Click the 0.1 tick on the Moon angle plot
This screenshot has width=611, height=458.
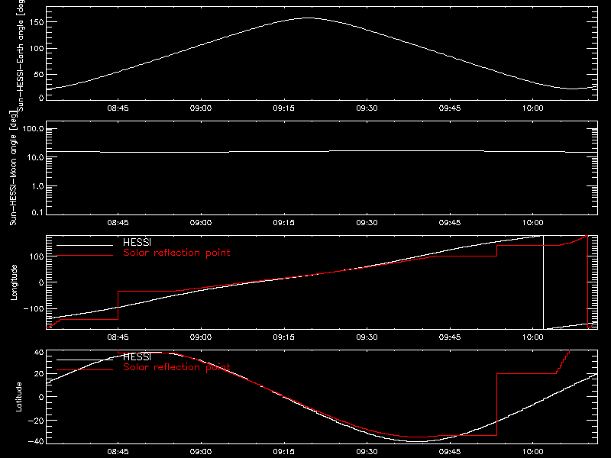pyautogui.click(x=37, y=213)
